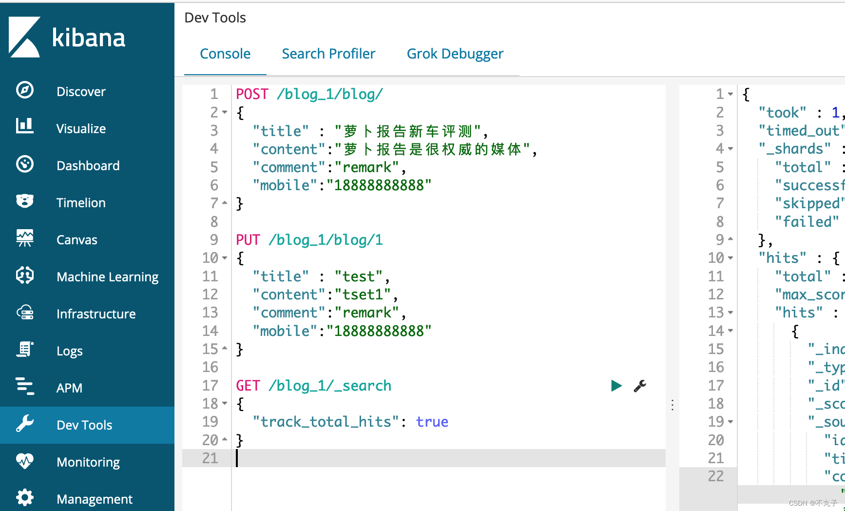
Task: Open APM from sidebar
Action: tap(69, 388)
